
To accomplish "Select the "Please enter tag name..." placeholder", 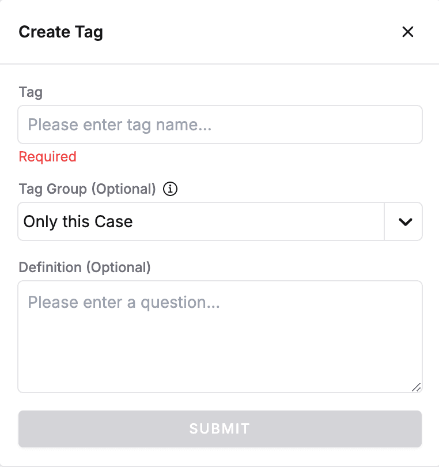I will 120,125.
